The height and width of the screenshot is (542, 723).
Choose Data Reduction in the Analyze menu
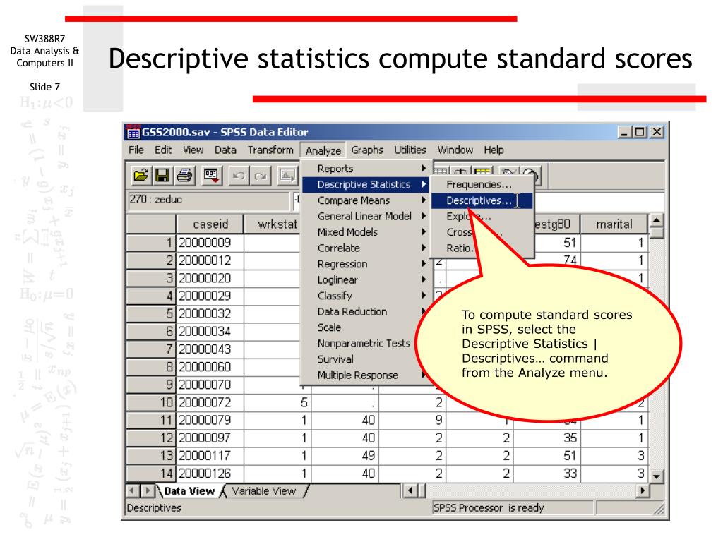(352, 311)
